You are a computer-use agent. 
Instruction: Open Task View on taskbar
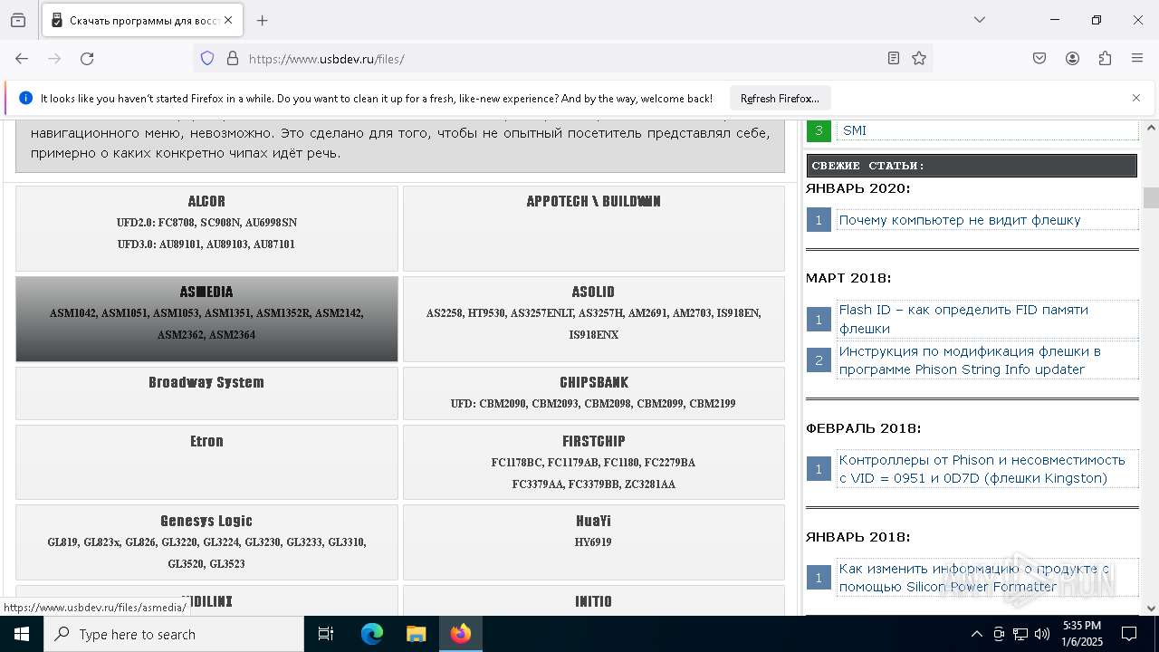point(326,634)
